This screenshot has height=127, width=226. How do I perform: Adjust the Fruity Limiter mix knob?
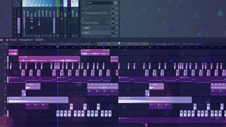click(x=113, y=23)
